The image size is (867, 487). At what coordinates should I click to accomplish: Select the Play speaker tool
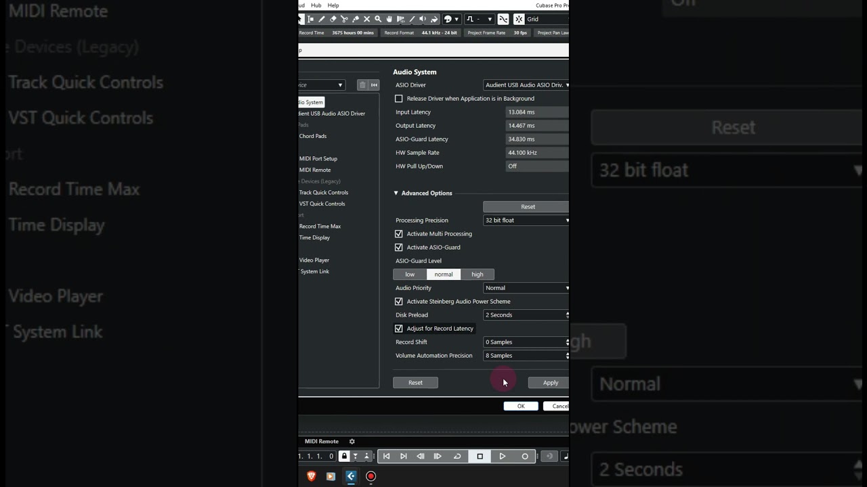pos(423,19)
